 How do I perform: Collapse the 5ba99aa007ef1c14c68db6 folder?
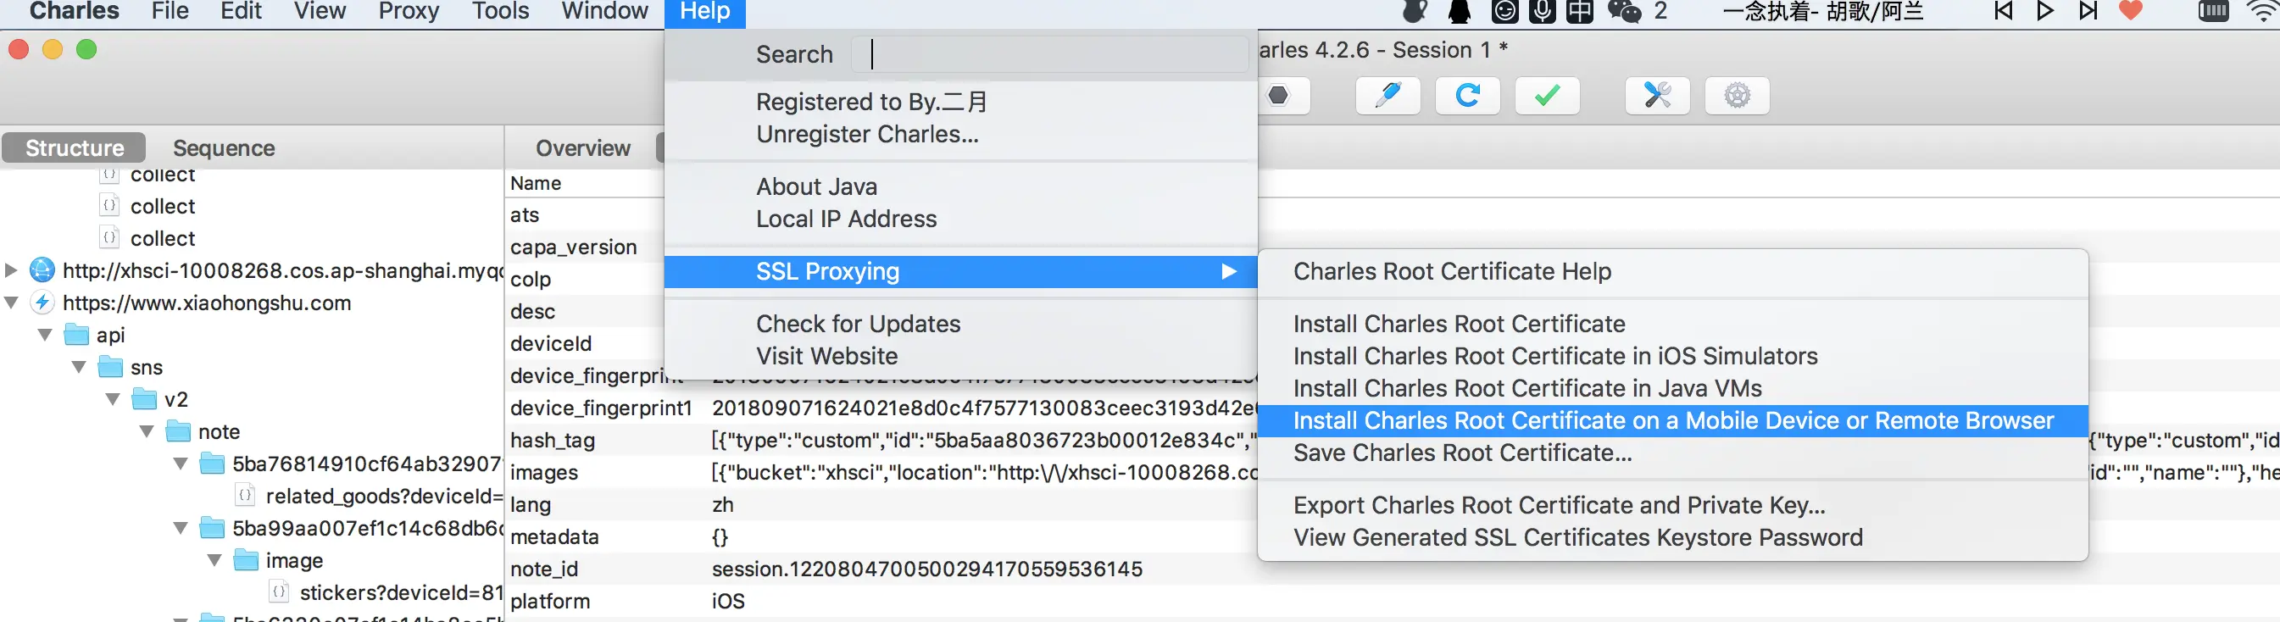click(x=181, y=528)
